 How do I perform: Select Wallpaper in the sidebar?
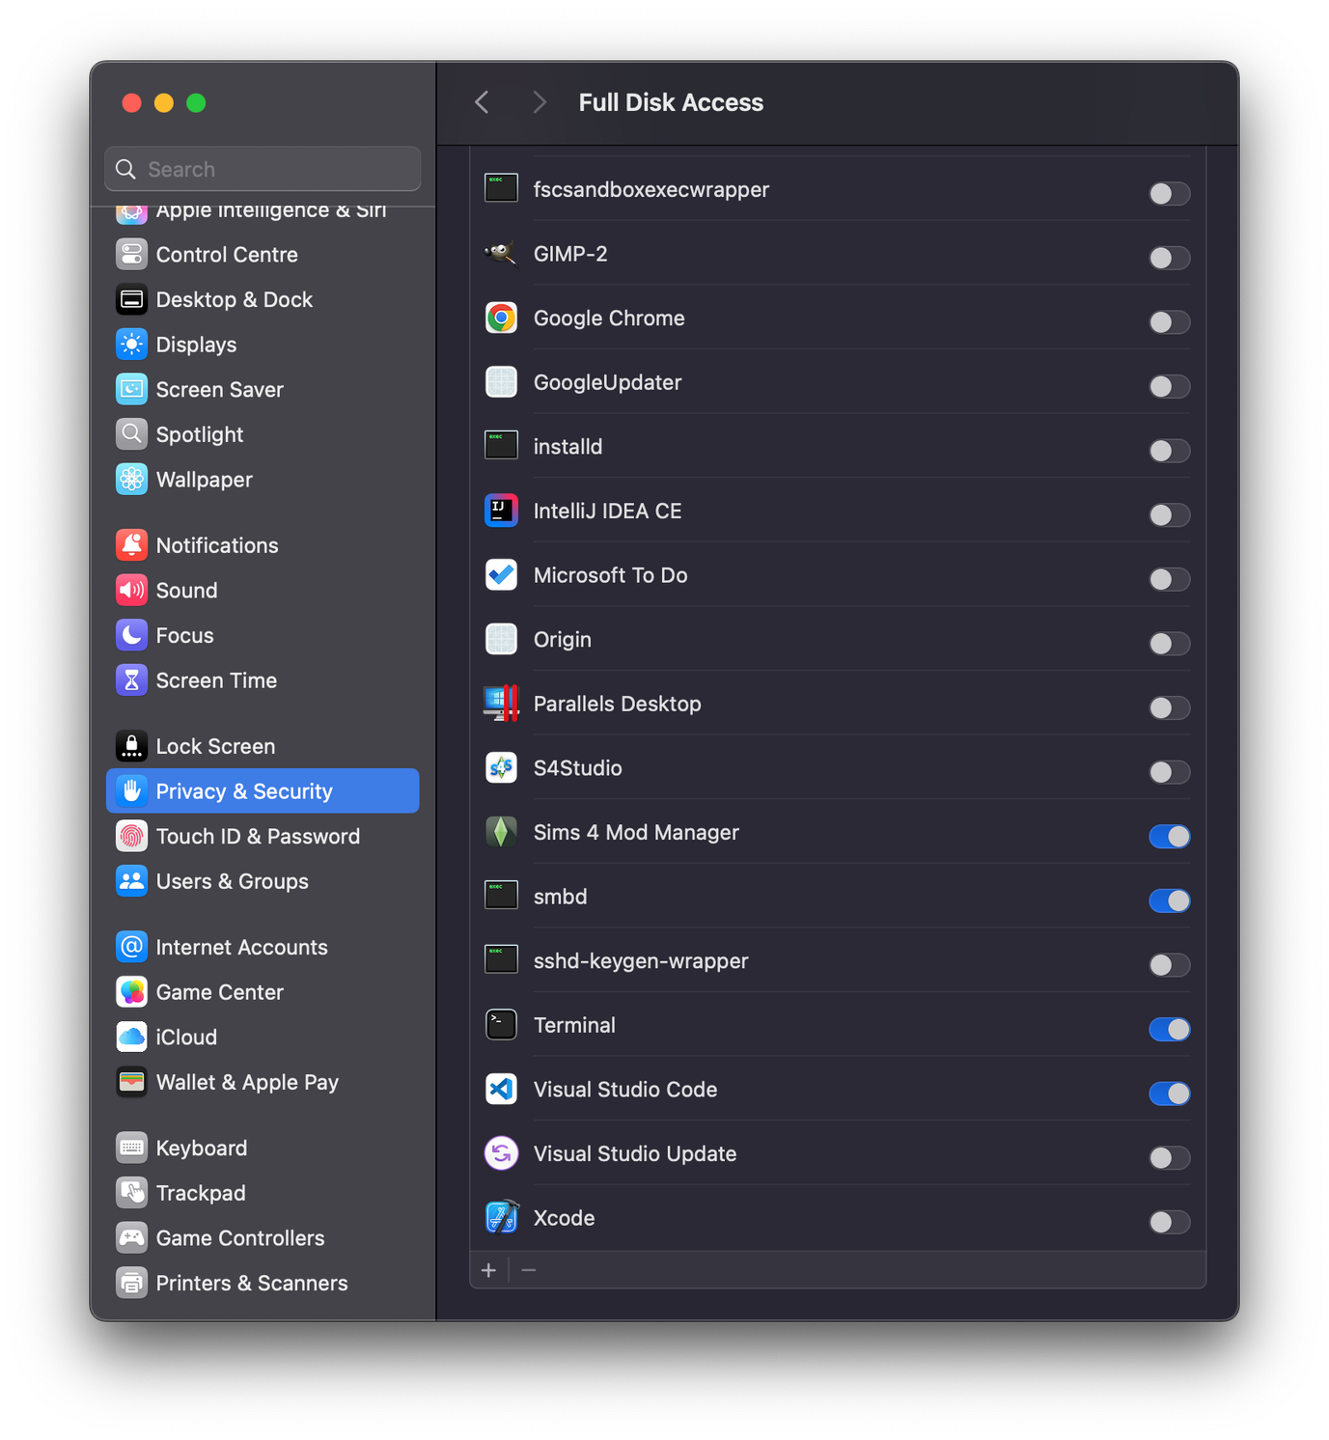click(x=263, y=480)
